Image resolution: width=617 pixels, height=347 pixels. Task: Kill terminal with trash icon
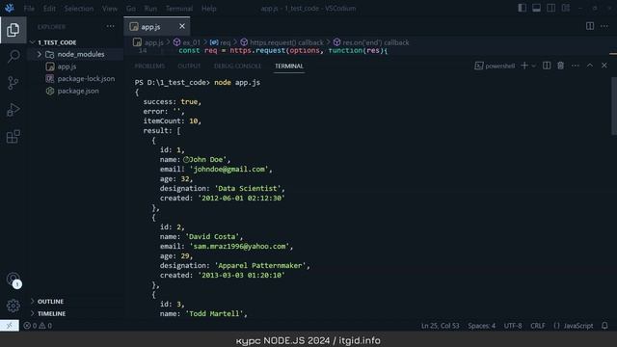pyautogui.click(x=561, y=66)
